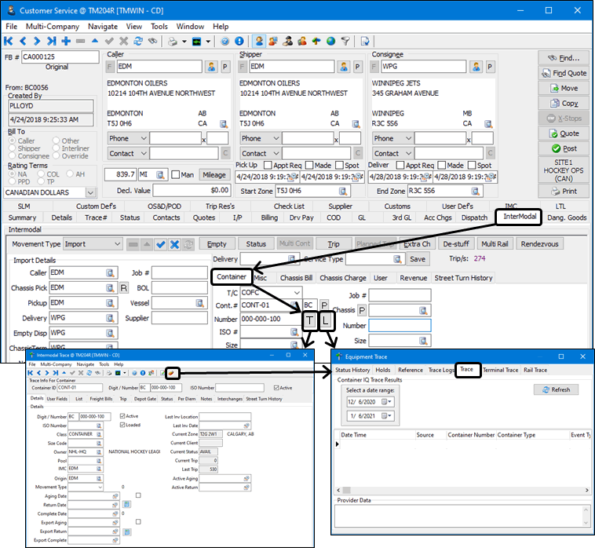Open the Multi-Company menu
595x548 pixels.
(53, 26)
